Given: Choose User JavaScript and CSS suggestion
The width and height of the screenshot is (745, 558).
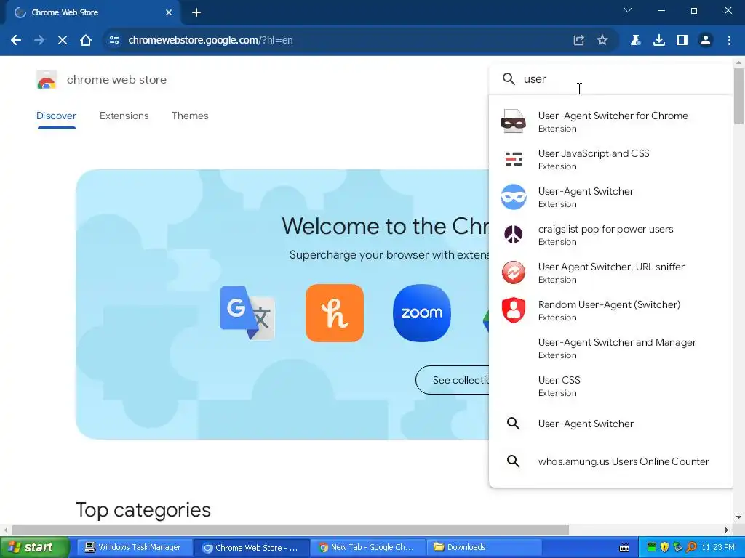Looking at the screenshot, I should [610, 159].
